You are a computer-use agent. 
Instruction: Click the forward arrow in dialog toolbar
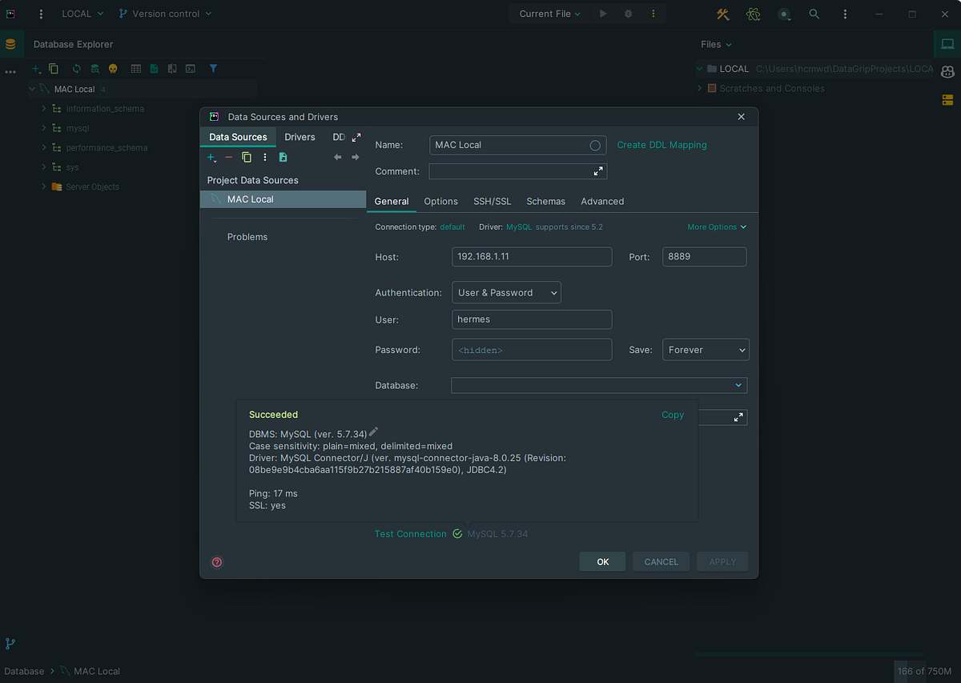point(356,158)
